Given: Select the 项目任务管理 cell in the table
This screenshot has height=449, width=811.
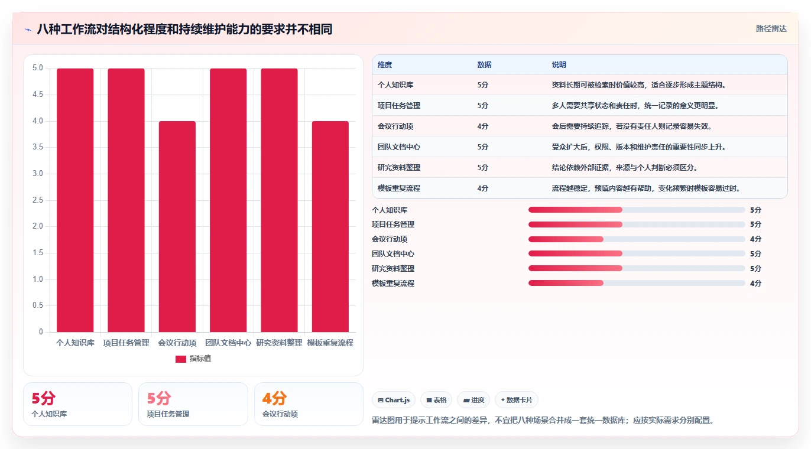Looking at the screenshot, I should [x=399, y=106].
